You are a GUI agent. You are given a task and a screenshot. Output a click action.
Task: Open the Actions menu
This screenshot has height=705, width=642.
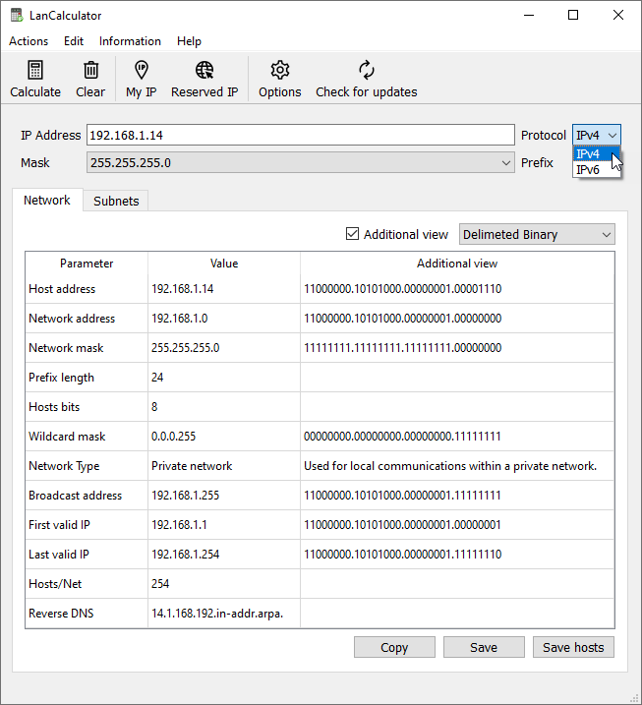(x=29, y=41)
